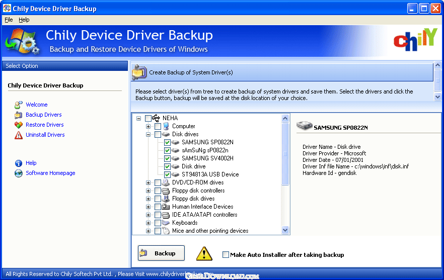Click the driver tree scrollbar thumb
The image size is (444, 280).
(285, 154)
